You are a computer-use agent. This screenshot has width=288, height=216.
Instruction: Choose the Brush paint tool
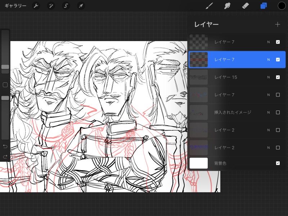tap(209, 6)
